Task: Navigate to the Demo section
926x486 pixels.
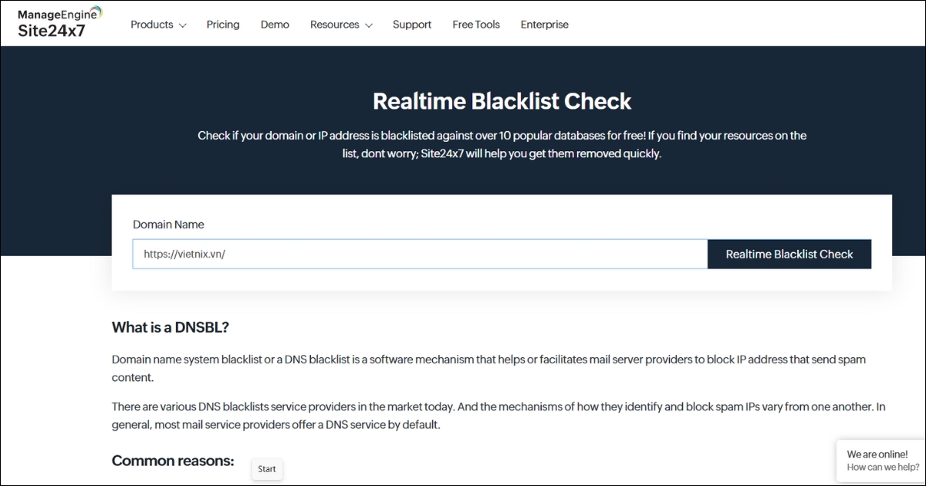Action: click(x=275, y=24)
